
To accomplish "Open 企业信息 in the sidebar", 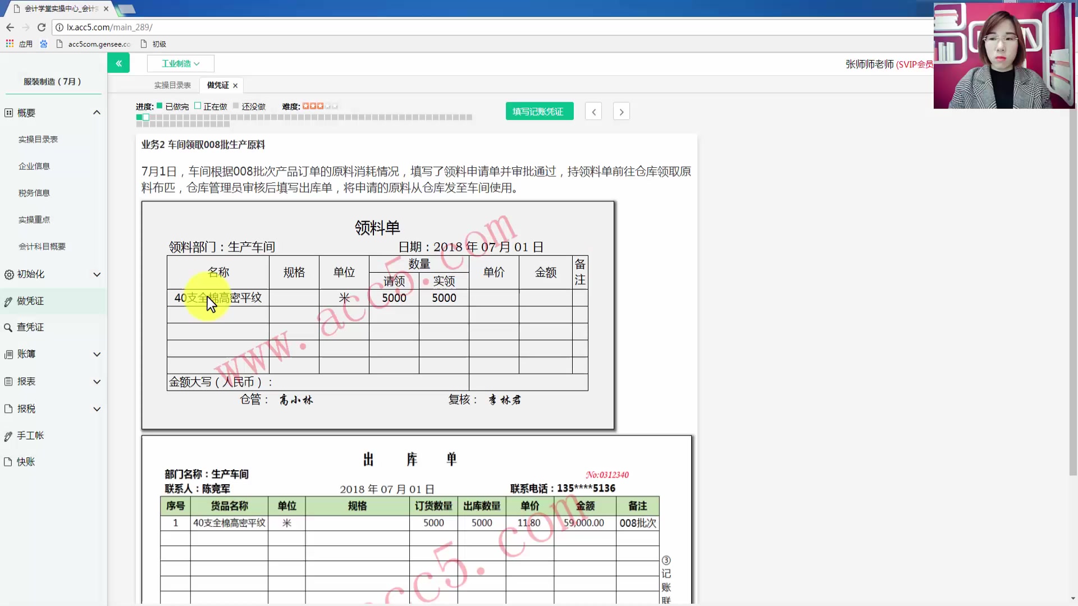I will coord(34,166).
